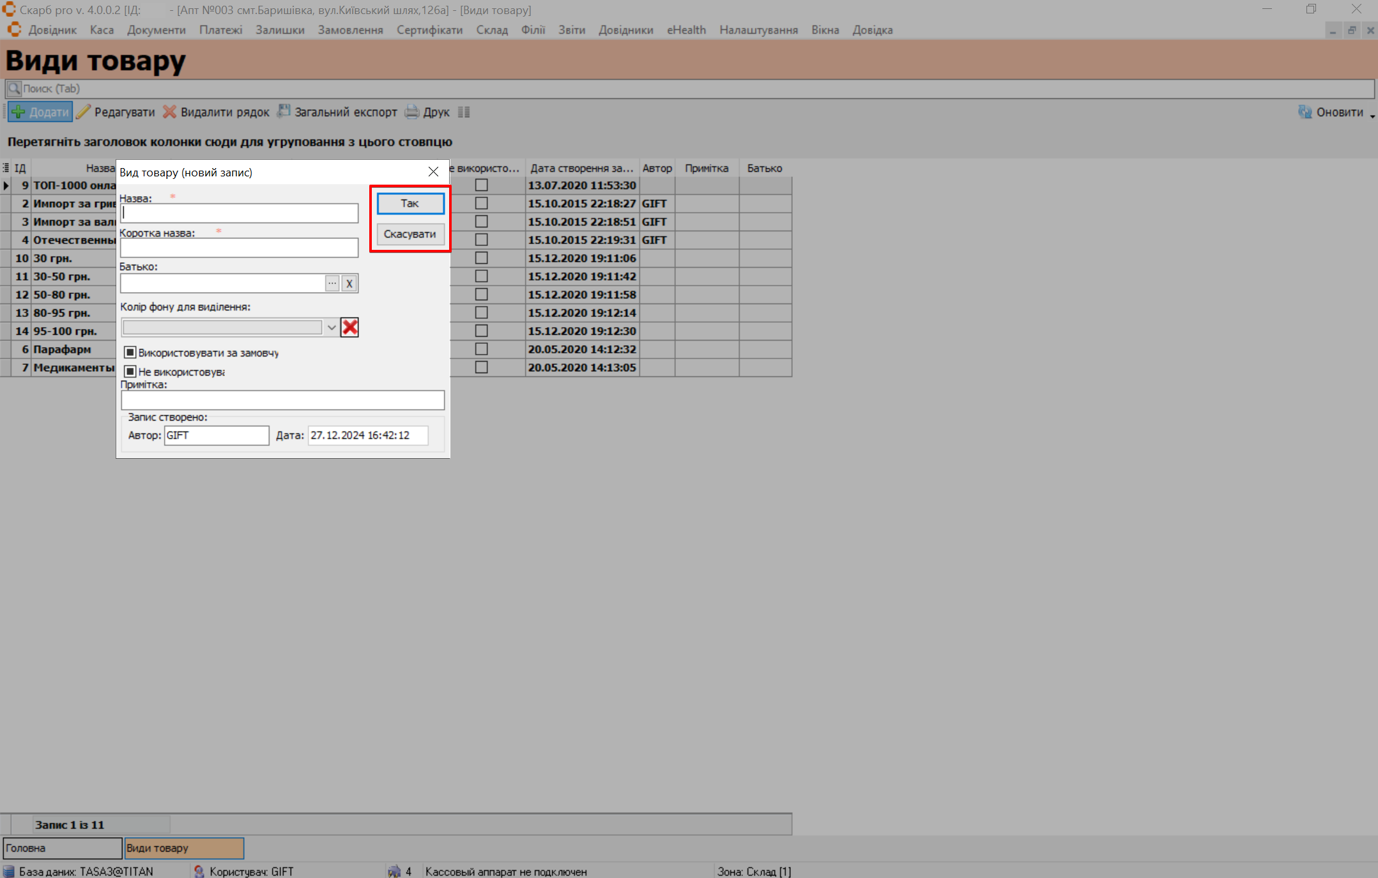Click the background color swatch field

click(222, 327)
